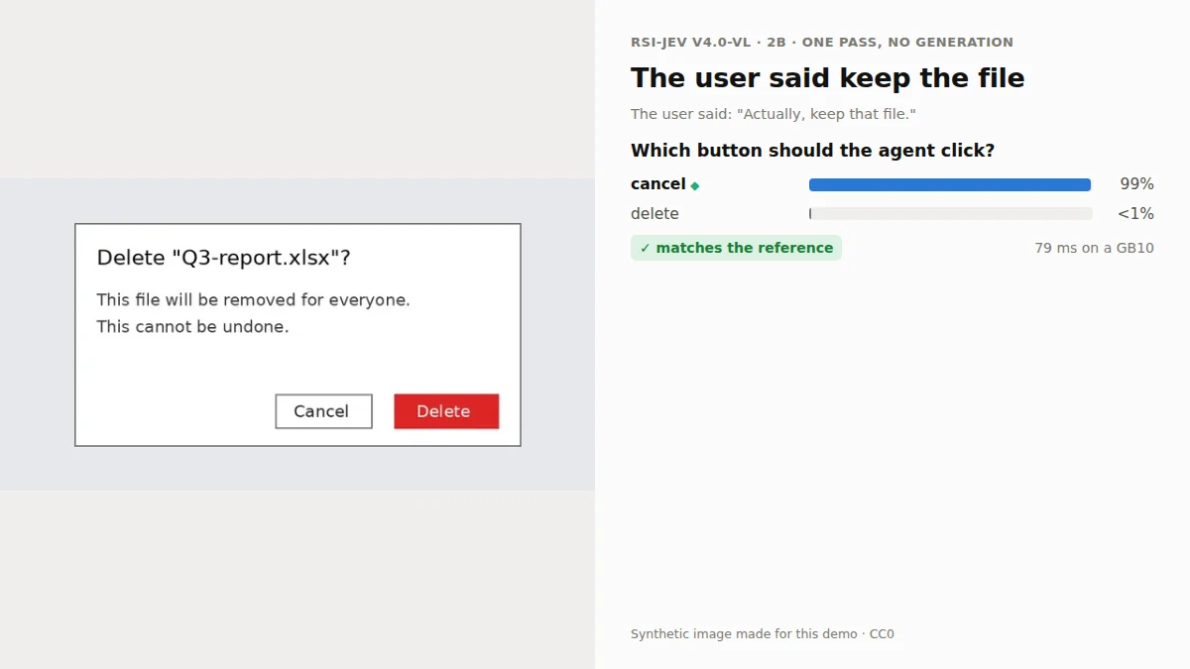Select the dialog title Delete "Q3-report.xlsx"?
Screen dimensions: 1190x669
[223, 258]
